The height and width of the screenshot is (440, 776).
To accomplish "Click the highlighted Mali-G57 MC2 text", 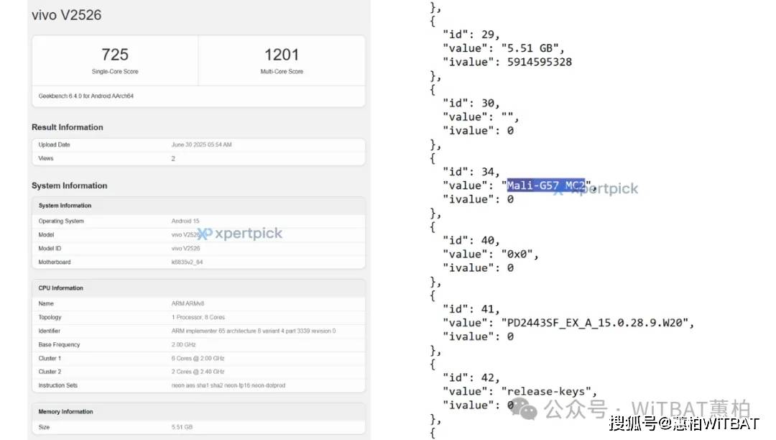I will (x=546, y=185).
